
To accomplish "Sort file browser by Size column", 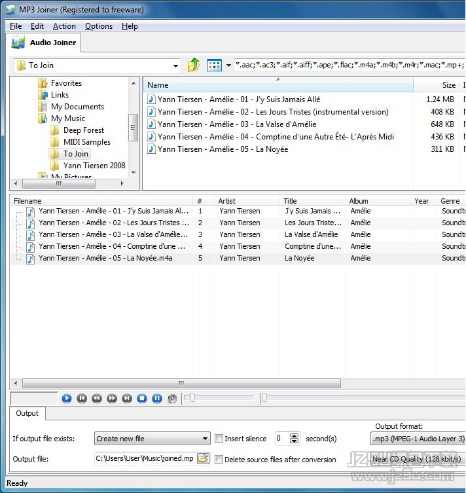I will pyautogui.click(x=437, y=85).
